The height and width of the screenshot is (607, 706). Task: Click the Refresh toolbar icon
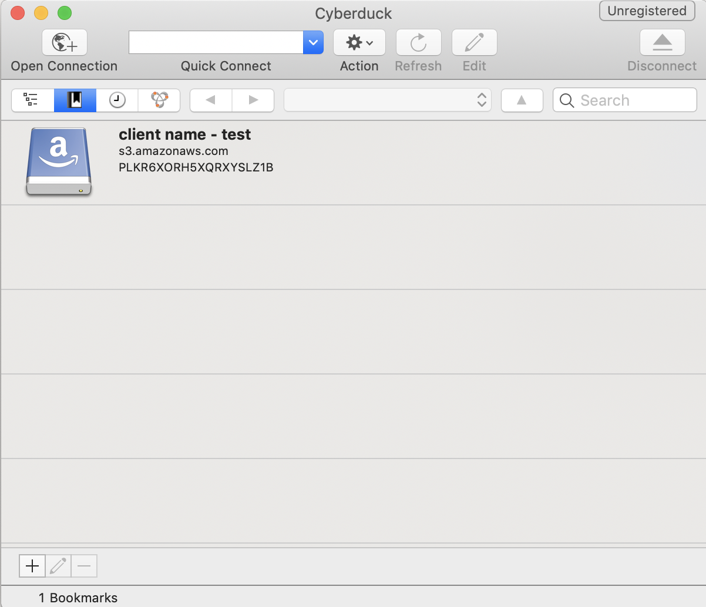418,43
